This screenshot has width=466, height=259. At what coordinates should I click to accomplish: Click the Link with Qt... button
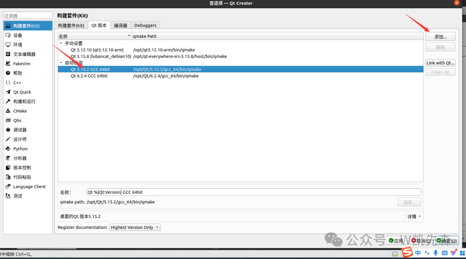click(440, 63)
